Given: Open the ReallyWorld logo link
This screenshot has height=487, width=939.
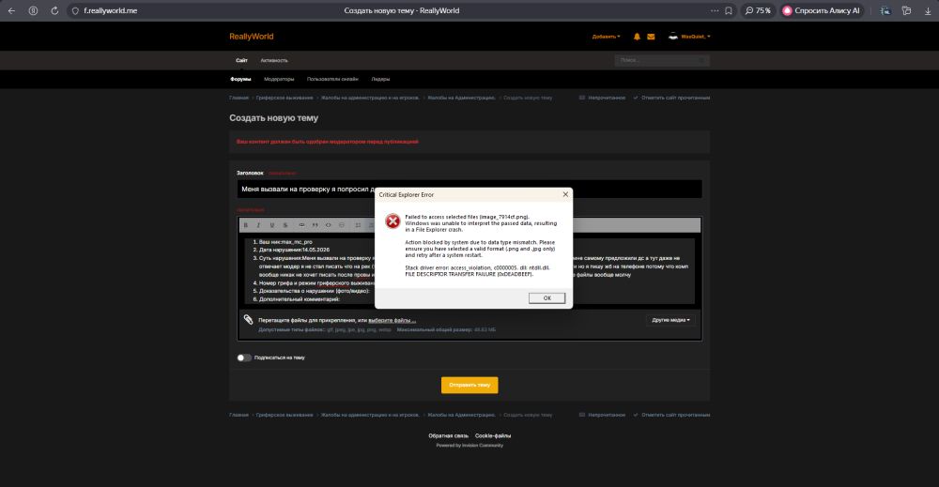Looking at the screenshot, I should click(x=252, y=37).
